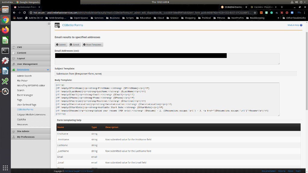This screenshot has width=308, height=173.
Task: Open Terminal from the Ubuntu dock
Action: [x=5, y=50]
